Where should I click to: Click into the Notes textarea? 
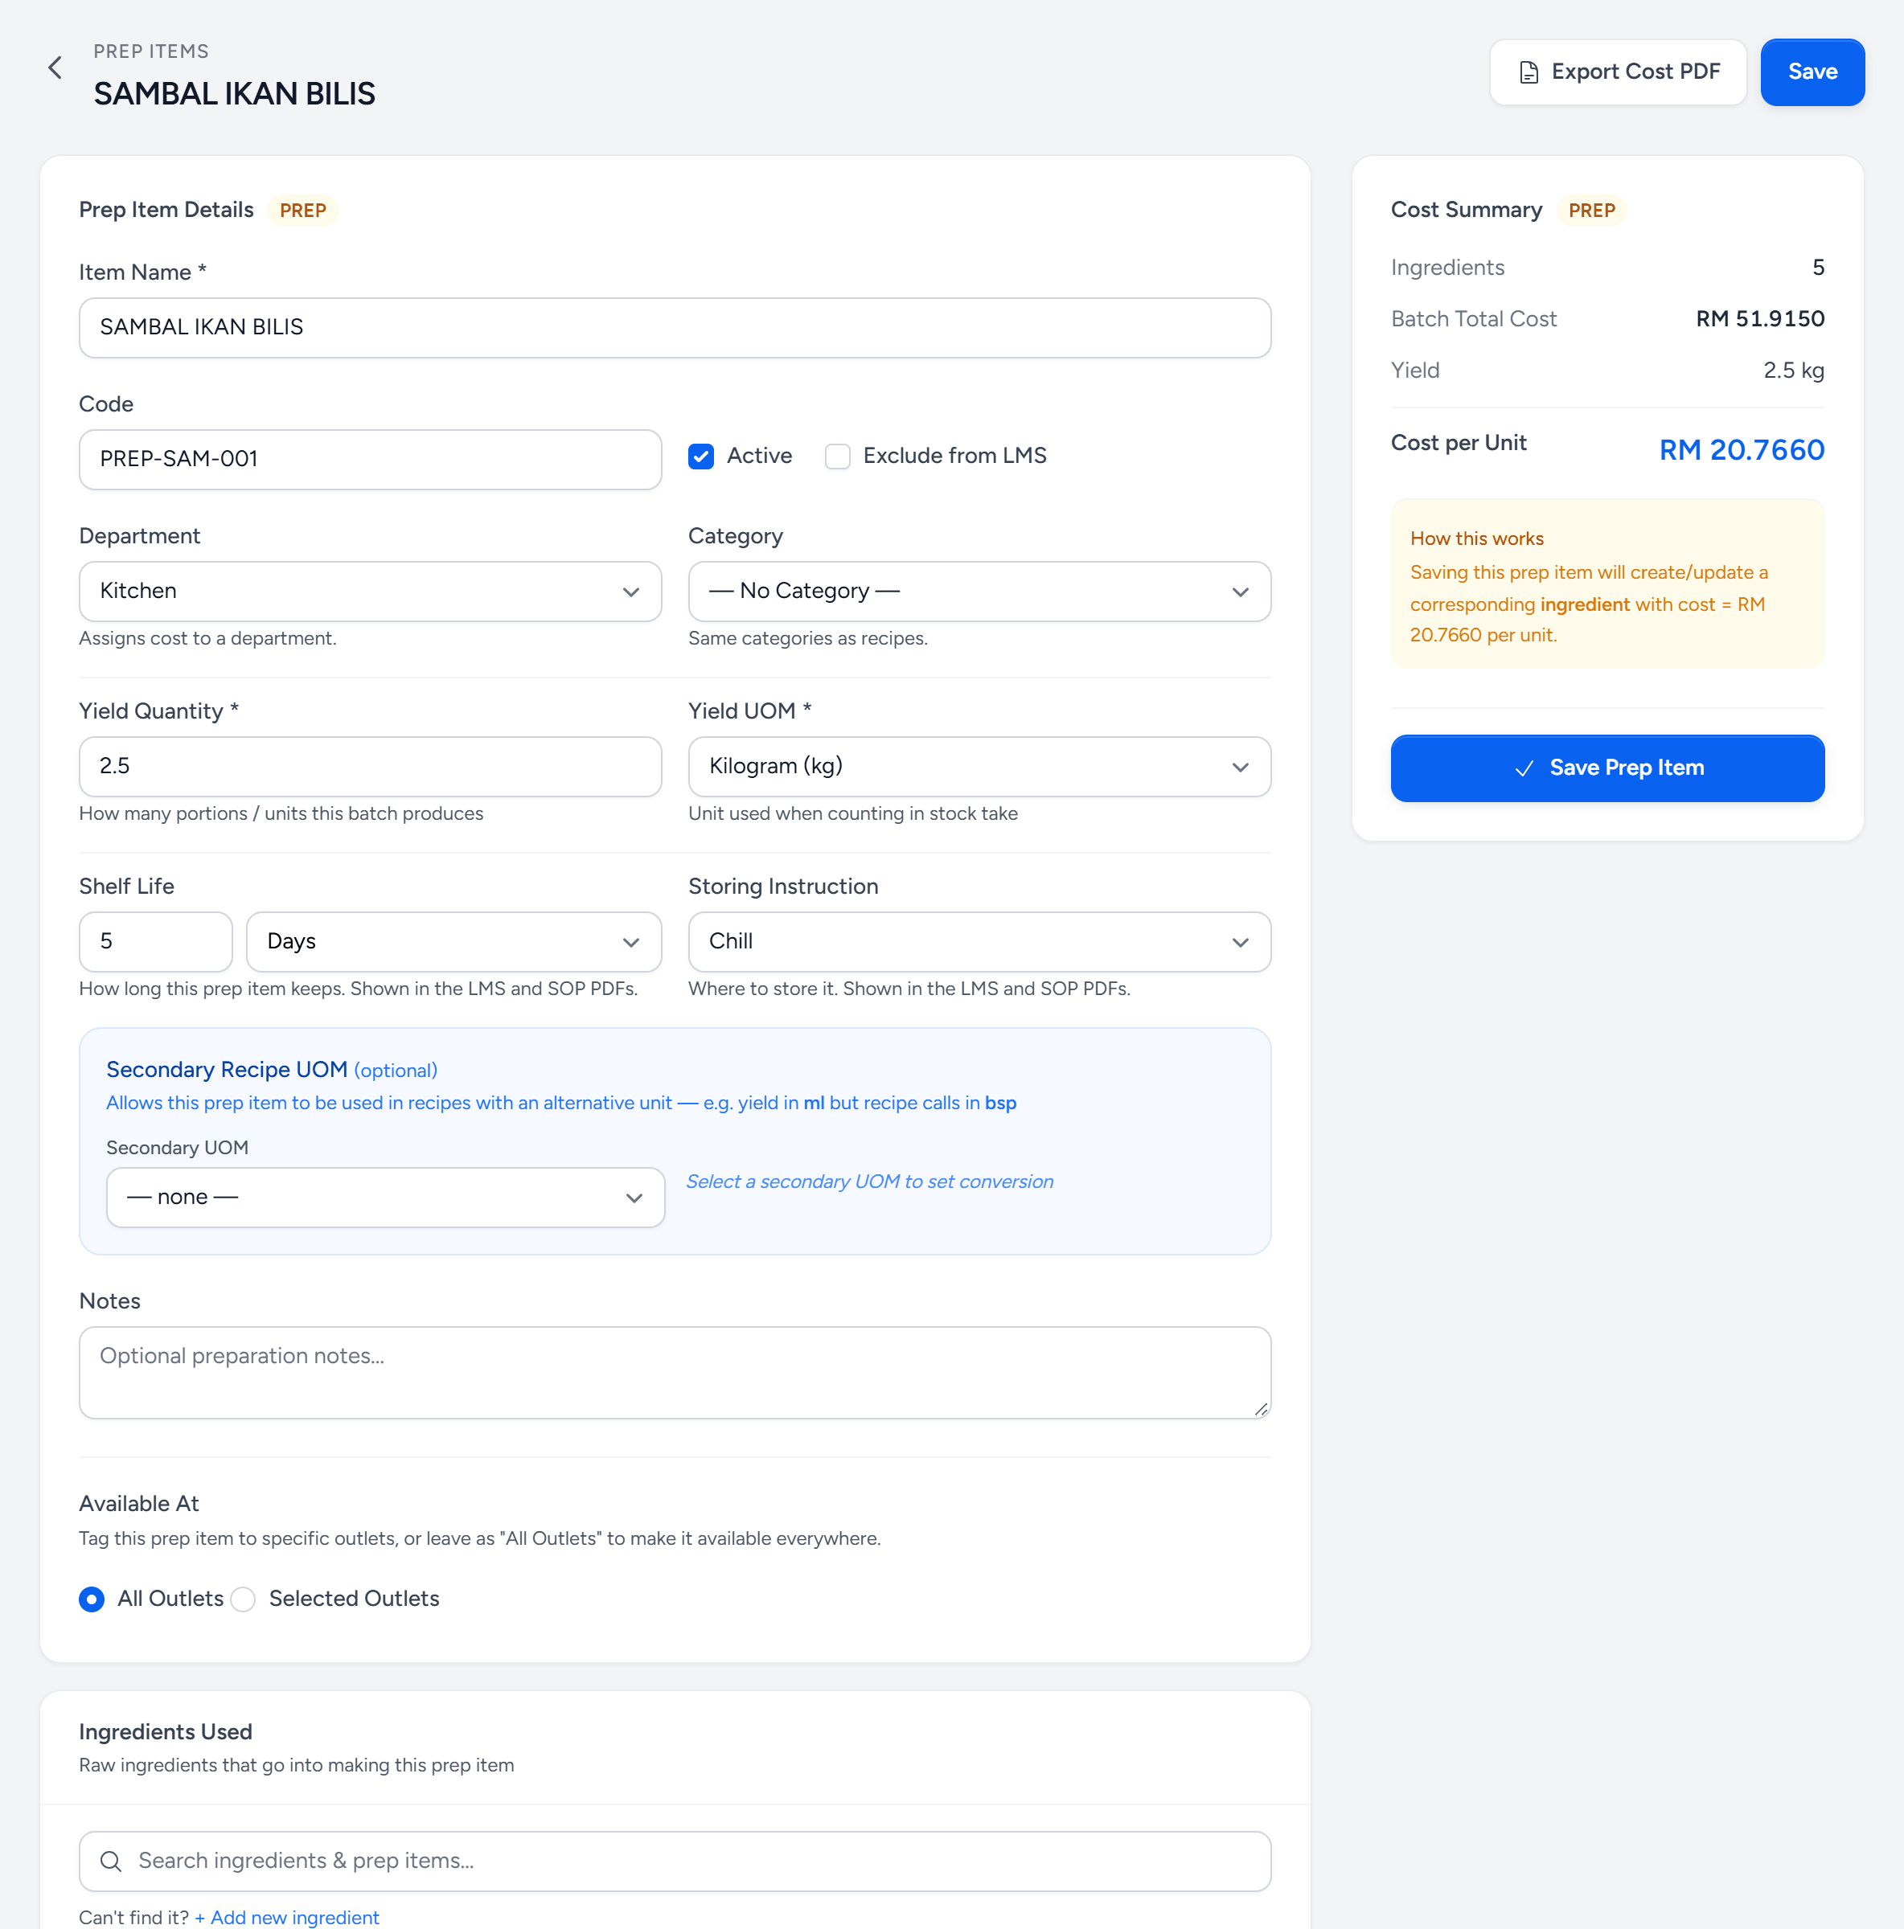coord(675,1372)
